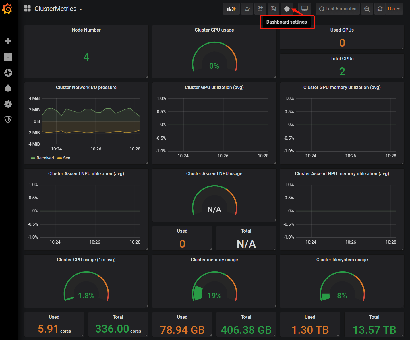Viewport: 410px width, 340px height.
Task: Open Dashboard settings gear in top bar
Action: point(287,9)
